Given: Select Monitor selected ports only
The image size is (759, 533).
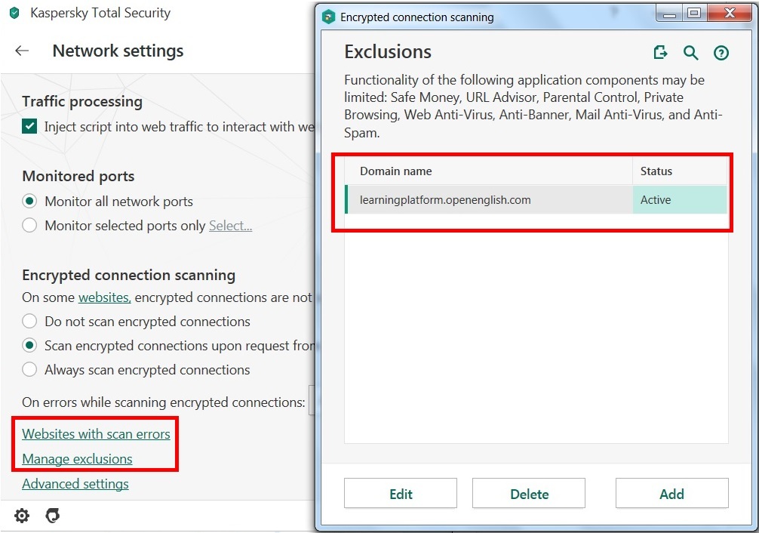Looking at the screenshot, I should [x=29, y=225].
